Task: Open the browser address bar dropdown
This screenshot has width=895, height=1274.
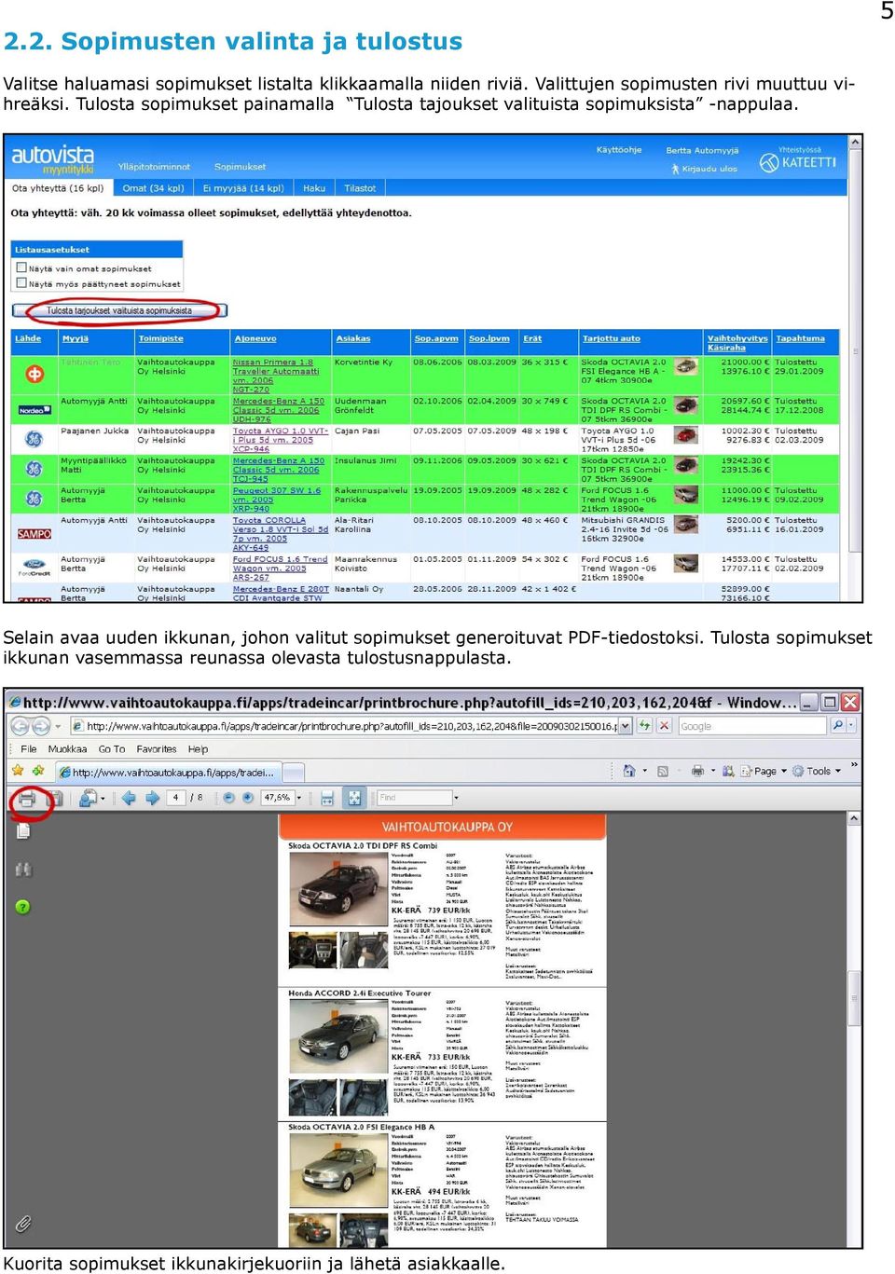Action: [625, 725]
